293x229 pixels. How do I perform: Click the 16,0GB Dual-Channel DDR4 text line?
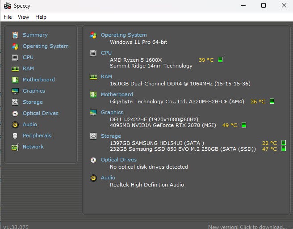click(180, 84)
